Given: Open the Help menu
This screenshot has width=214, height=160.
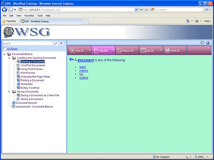Looking at the screenshot, I should click(48, 16).
